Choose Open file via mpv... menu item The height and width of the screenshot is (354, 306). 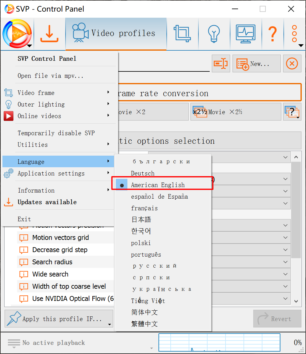coord(59,76)
